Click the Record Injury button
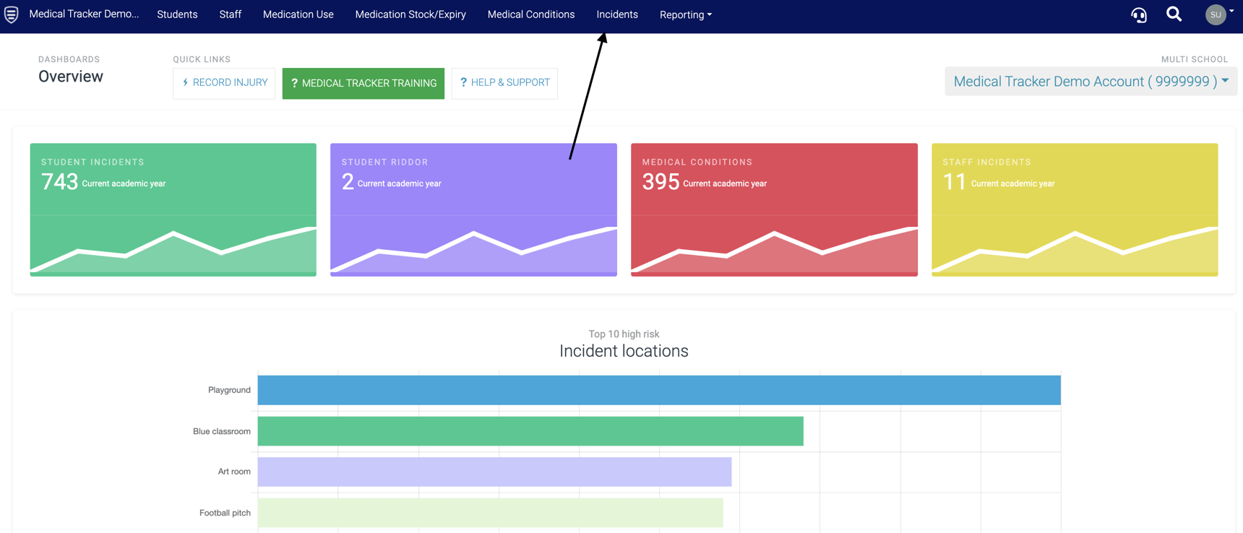This screenshot has width=1243, height=533. click(224, 83)
